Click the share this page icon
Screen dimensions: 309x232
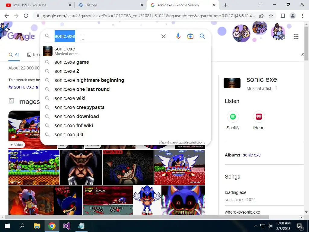click(x=261, y=16)
